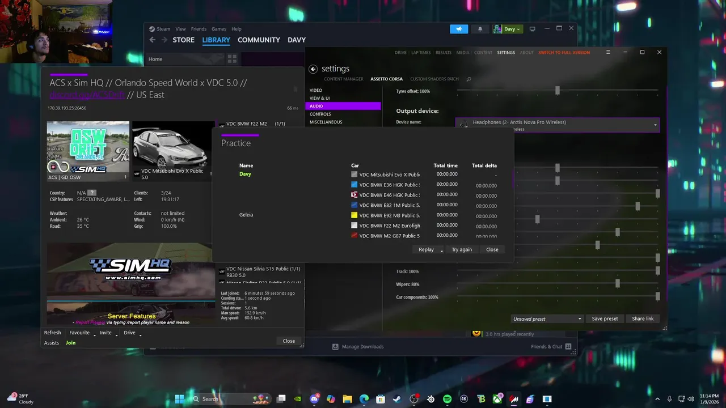Click Assists button in server dialog

click(52, 343)
